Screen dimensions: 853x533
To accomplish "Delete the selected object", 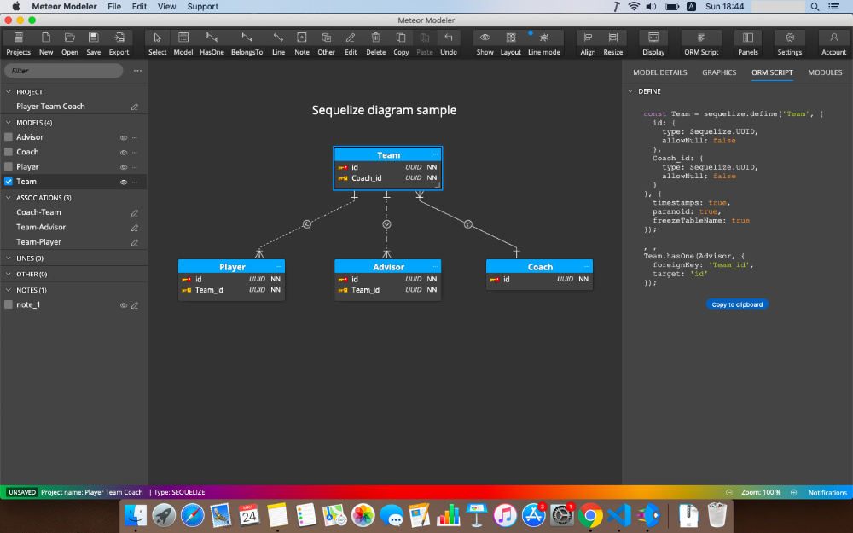I will (376, 43).
